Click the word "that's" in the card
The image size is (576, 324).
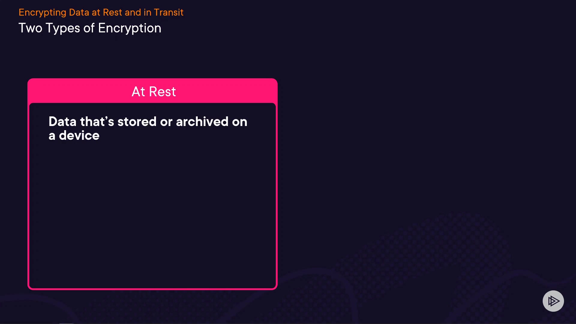point(97,122)
